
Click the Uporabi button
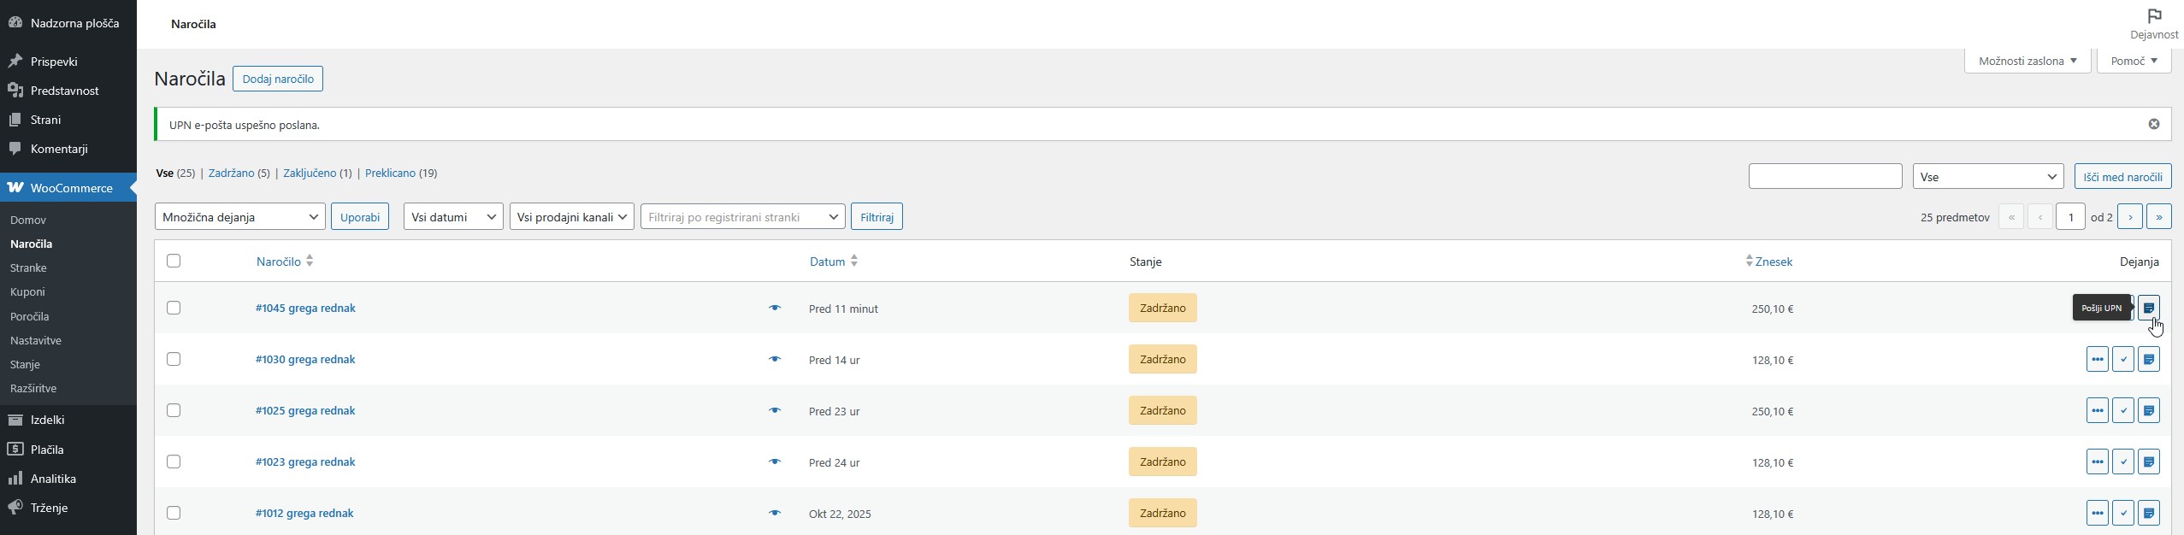click(x=360, y=216)
